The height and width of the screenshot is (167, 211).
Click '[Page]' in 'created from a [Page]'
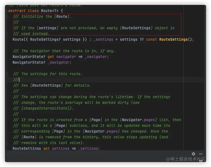96,120
